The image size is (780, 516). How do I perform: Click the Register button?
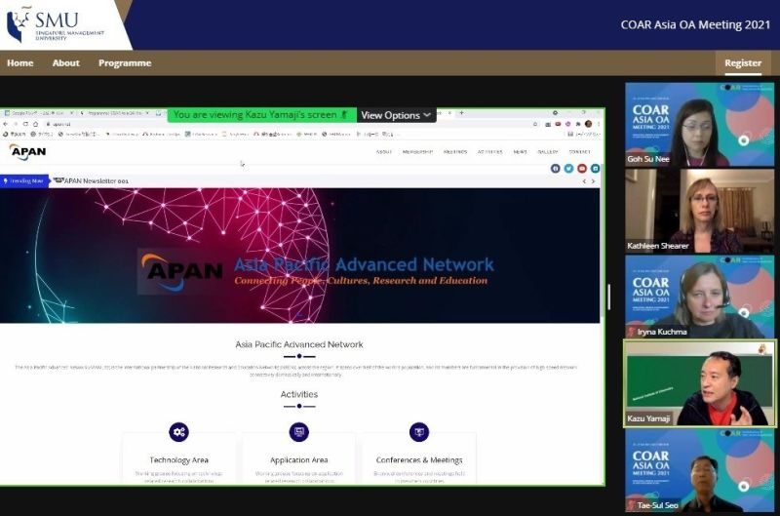coord(743,63)
